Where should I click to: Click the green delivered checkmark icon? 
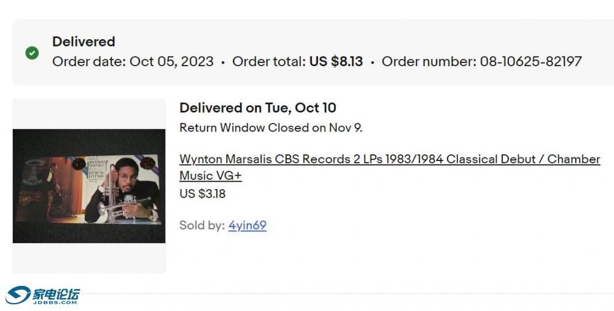(x=32, y=53)
